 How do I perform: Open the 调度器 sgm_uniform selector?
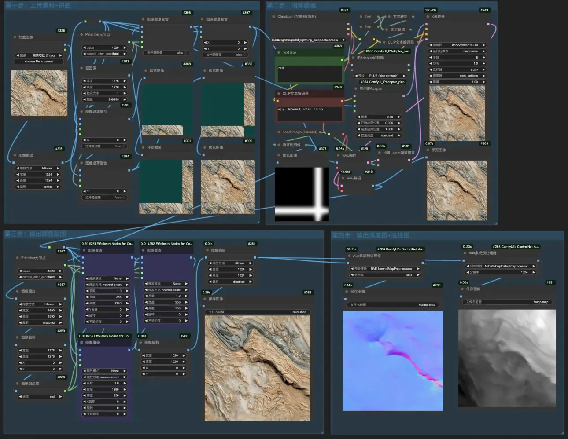click(x=457, y=76)
